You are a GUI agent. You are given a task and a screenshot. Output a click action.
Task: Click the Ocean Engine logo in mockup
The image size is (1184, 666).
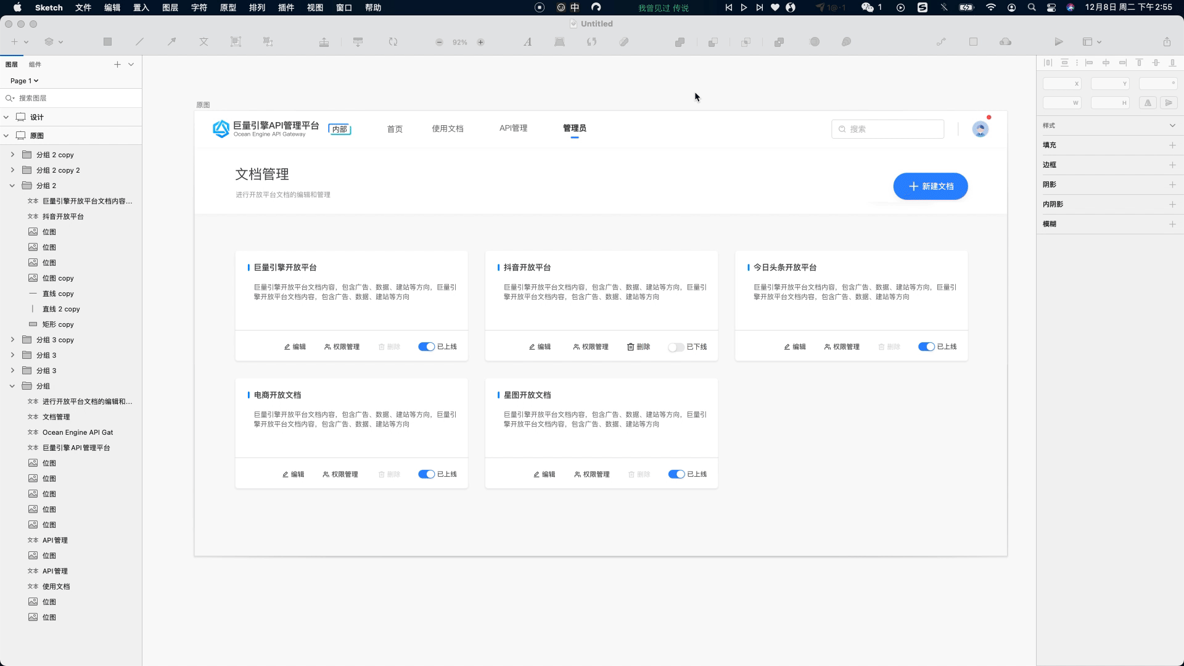[x=221, y=128]
